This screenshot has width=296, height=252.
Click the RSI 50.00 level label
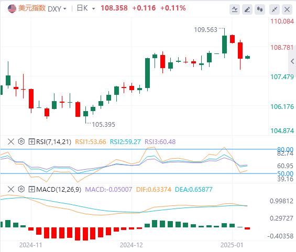click(285, 173)
